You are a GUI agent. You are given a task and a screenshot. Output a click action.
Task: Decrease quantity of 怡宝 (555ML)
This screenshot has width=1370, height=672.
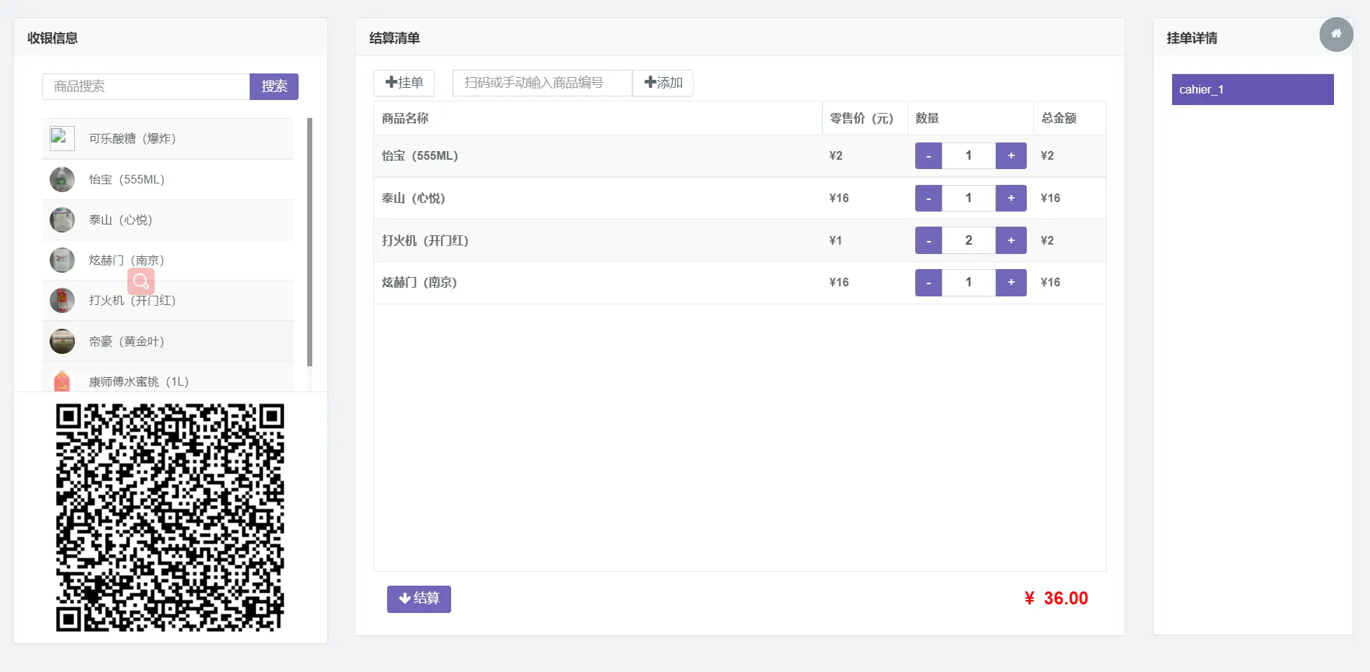point(928,155)
